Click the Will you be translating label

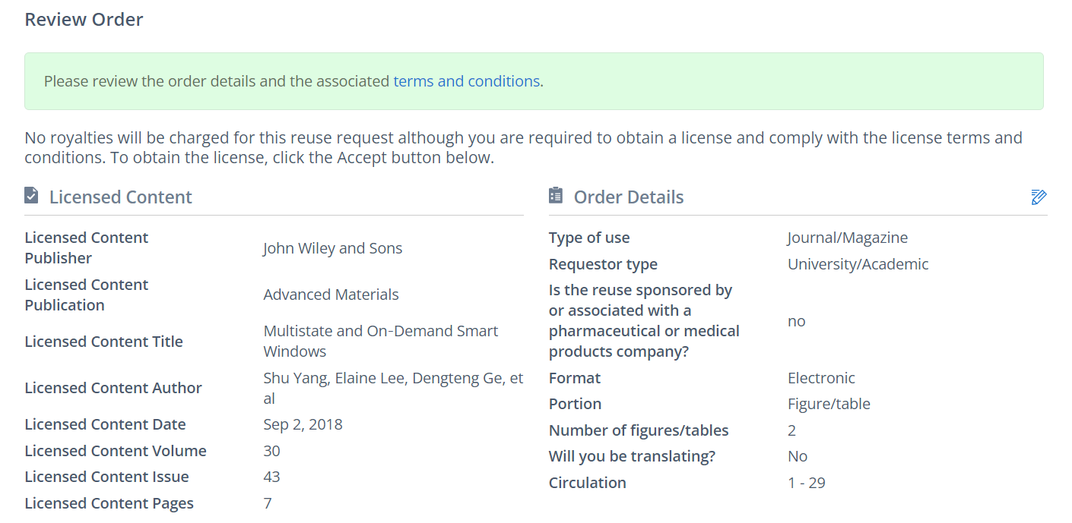tap(632, 456)
